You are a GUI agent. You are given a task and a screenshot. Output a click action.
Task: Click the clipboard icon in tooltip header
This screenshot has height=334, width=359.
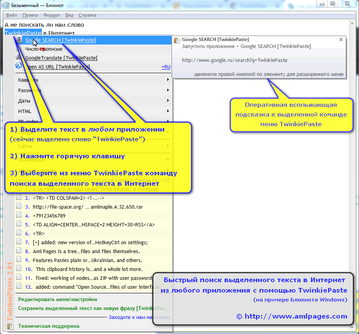[x=177, y=41]
